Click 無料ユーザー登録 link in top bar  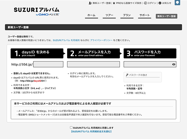point(102,3)
